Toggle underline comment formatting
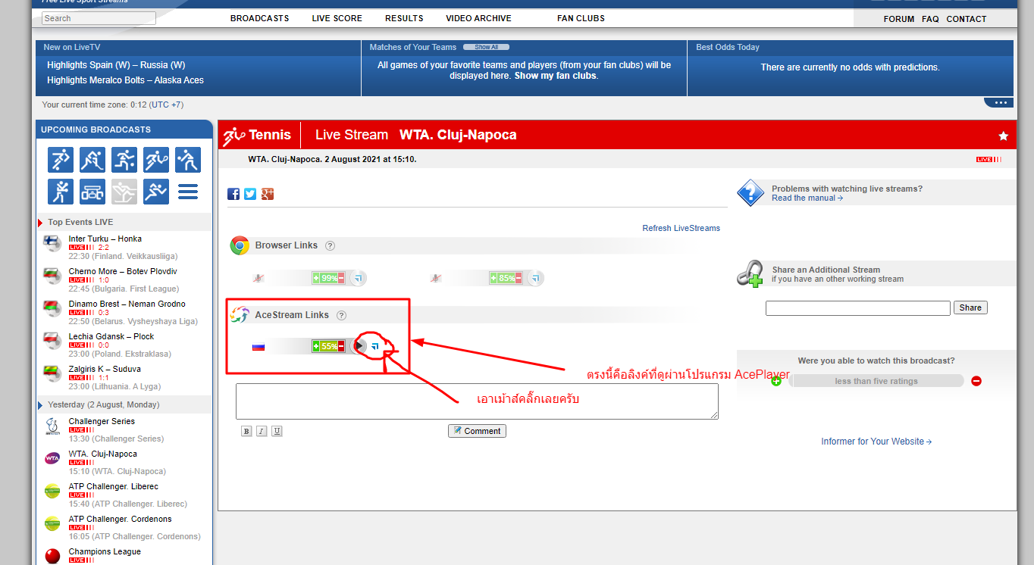 (277, 431)
